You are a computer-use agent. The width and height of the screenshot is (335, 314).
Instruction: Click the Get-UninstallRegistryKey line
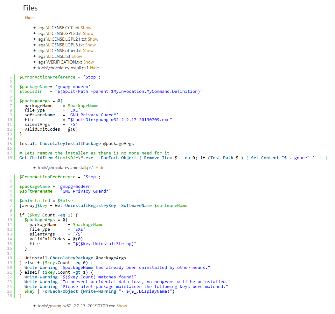click(x=103, y=205)
